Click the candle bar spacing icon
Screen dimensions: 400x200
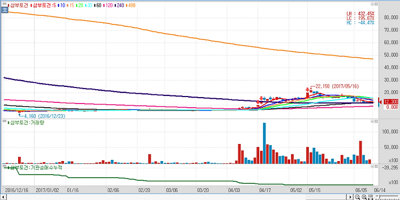[371, 197]
